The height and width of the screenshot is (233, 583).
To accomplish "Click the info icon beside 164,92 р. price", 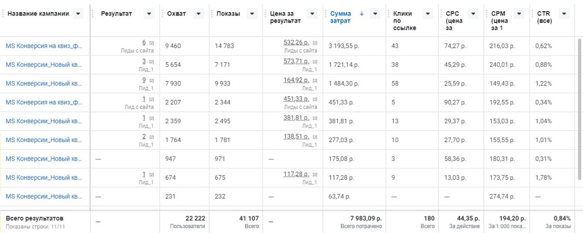I will point(315,81).
